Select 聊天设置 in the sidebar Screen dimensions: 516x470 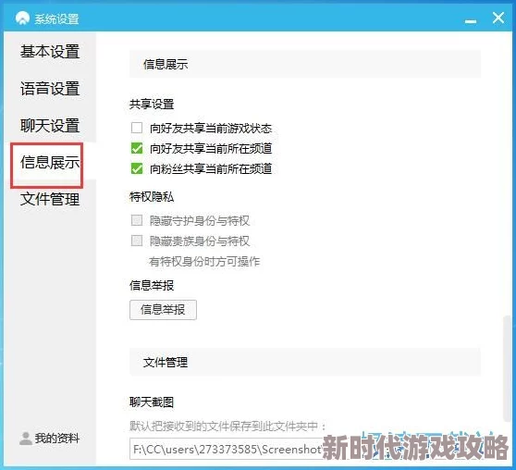50,126
